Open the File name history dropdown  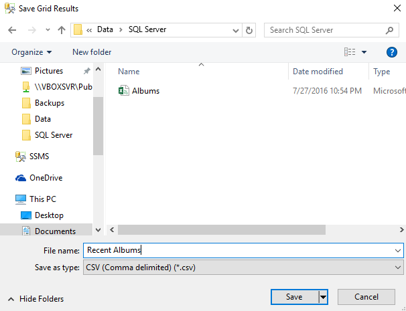[399, 250]
